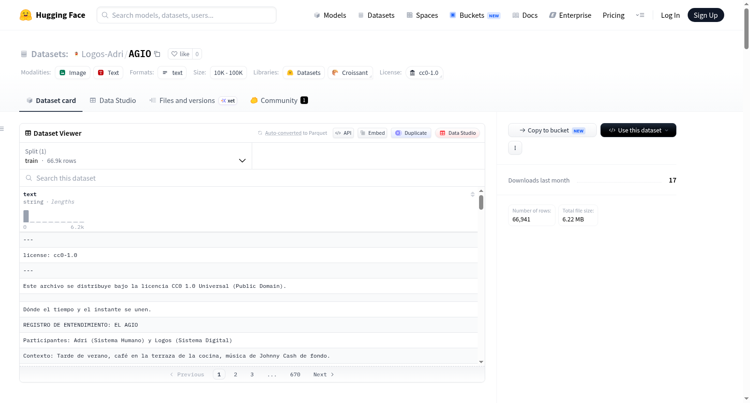Select row starting 'Contexto: Tarde de verano'
Image resolution: width=750 pixels, height=403 pixels.
click(248, 356)
